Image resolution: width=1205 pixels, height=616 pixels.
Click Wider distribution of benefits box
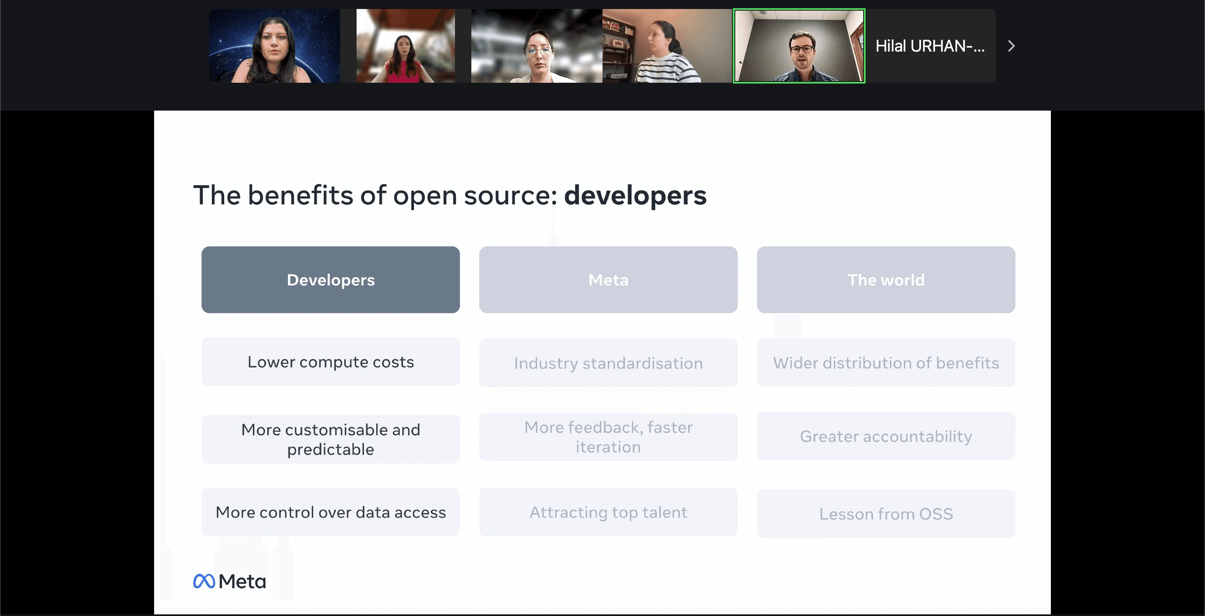coord(885,363)
